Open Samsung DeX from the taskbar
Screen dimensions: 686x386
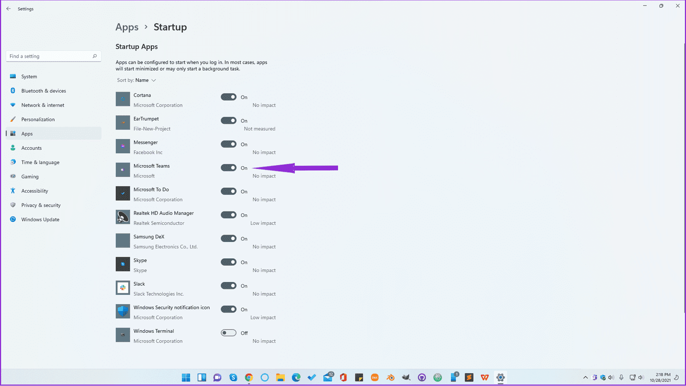pyautogui.click(x=375, y=378)
